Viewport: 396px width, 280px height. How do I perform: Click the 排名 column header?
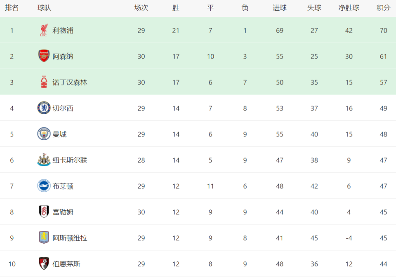point(12,8)
